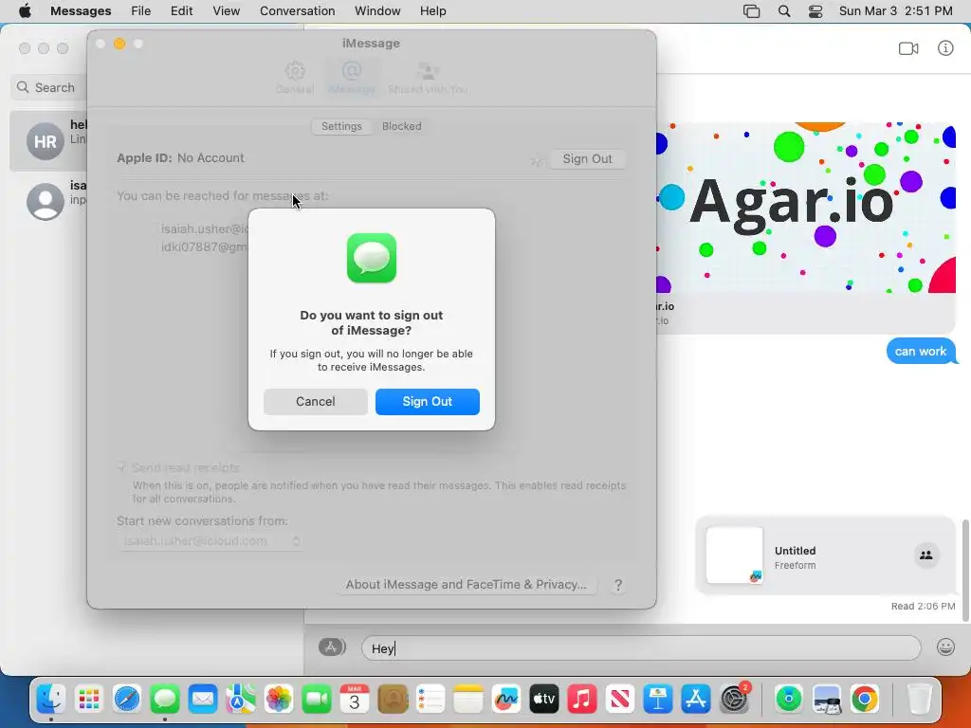Open the Untitled Freeform board attachment

(x=826, y=555)
